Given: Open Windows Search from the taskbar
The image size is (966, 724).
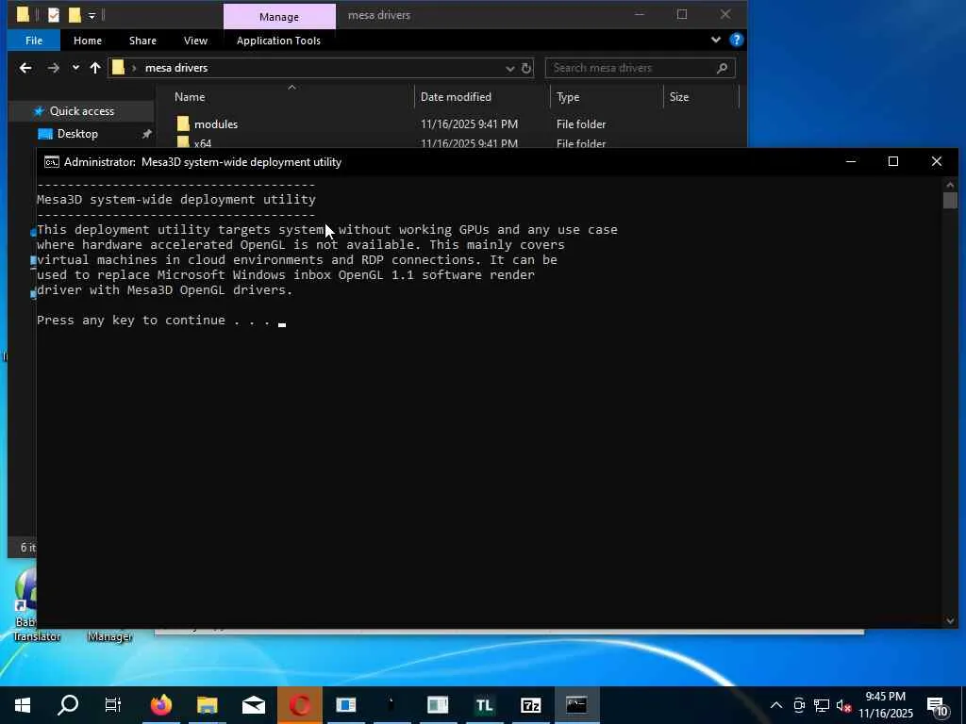Looking at the screenshot, I should [68, 705].
